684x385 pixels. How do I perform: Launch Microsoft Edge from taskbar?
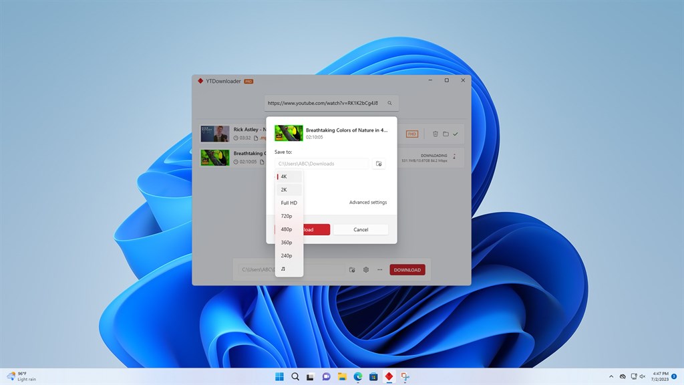coord(358,376)
